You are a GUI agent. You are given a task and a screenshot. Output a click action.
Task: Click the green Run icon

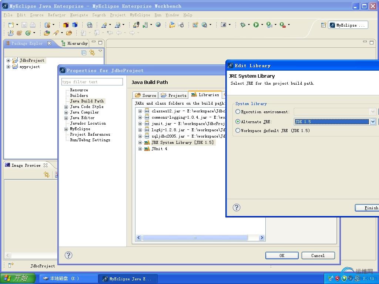[x=256, y=25]
